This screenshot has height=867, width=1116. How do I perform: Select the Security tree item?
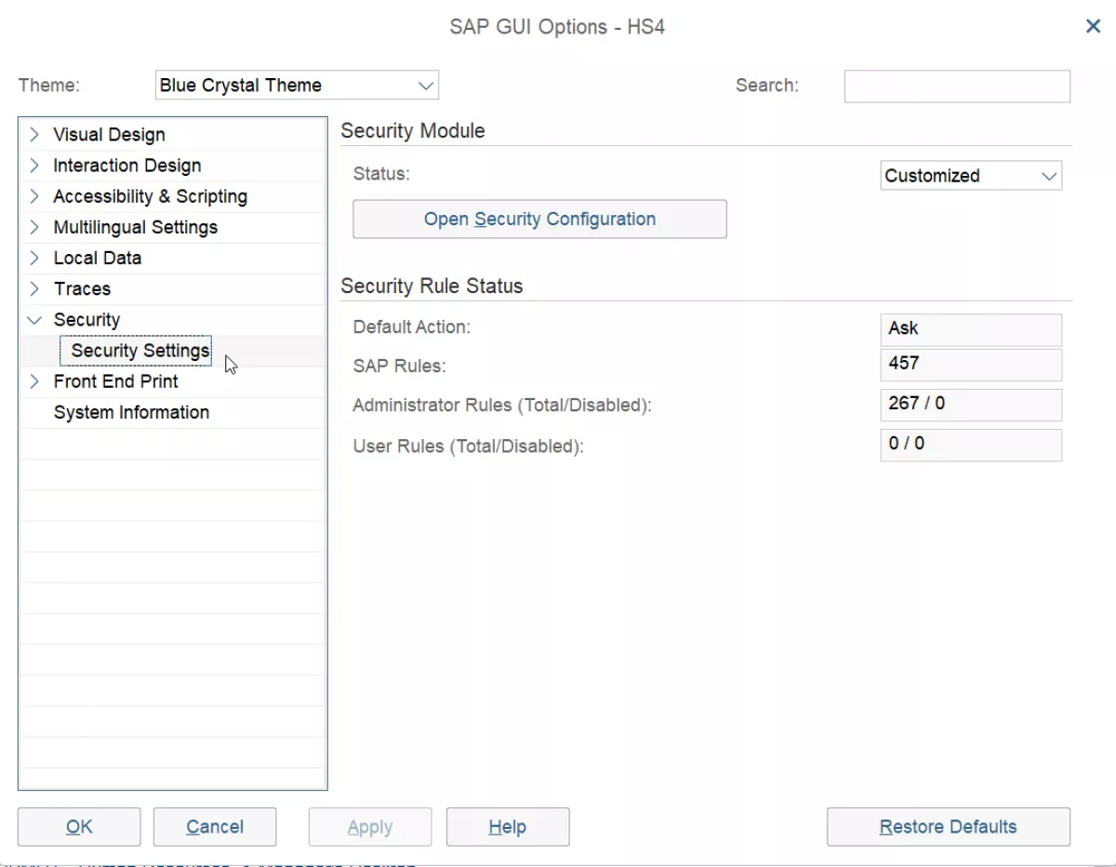pyautogui.click(x=86, y=320)
